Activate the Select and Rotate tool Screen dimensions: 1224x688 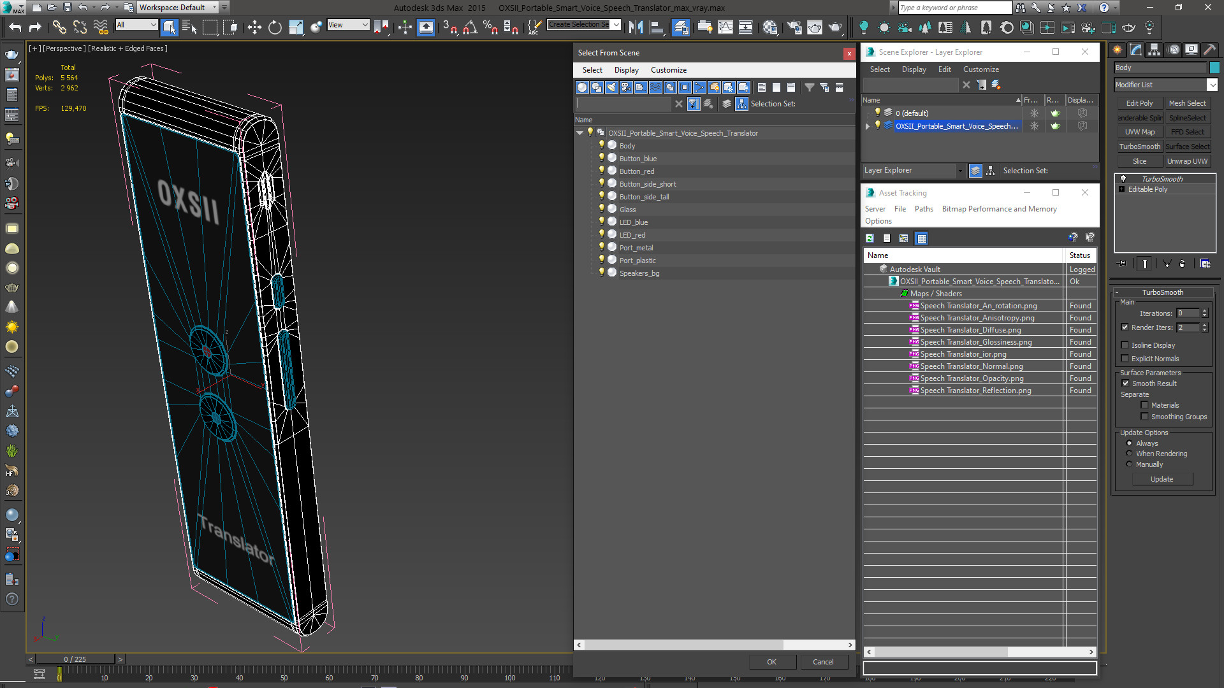[275, 27]
